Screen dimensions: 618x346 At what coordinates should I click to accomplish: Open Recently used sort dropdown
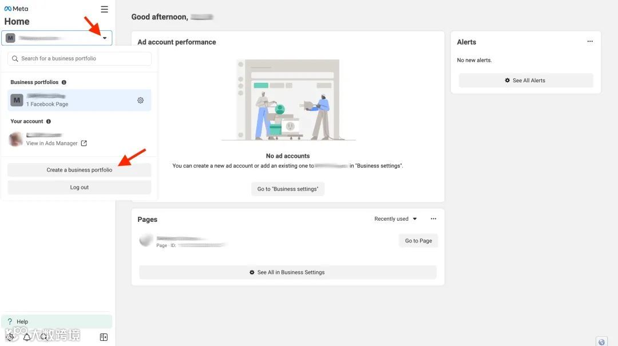coord(395,219)
